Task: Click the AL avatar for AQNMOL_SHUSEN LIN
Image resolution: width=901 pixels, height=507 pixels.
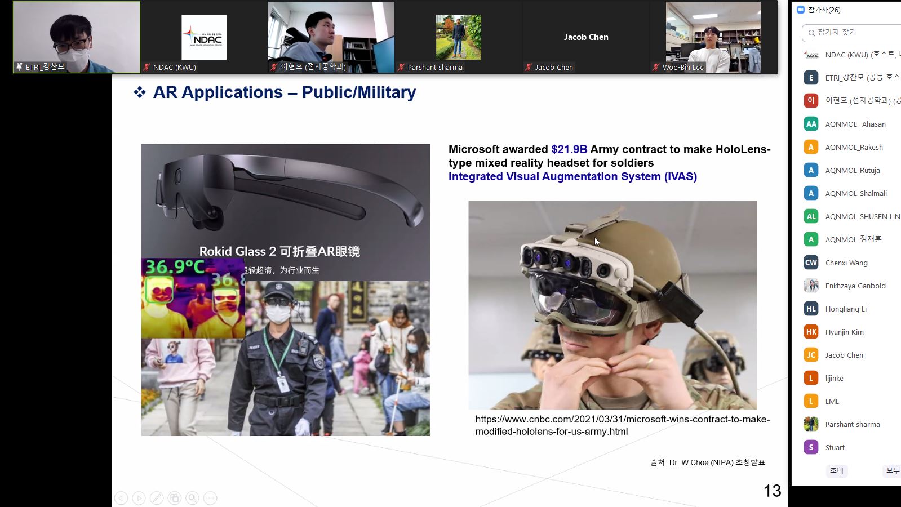Action: click(811, 216)
